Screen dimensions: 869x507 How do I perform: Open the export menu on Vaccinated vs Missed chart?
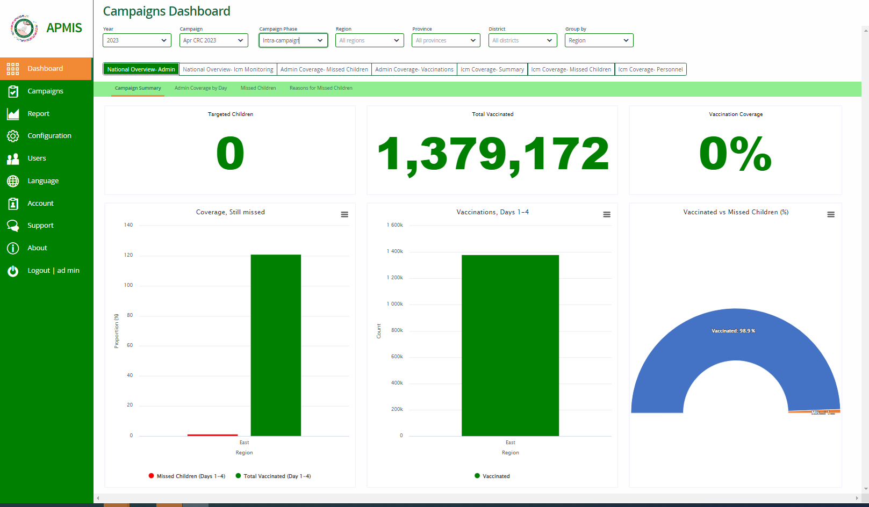[x=831, y=214]
